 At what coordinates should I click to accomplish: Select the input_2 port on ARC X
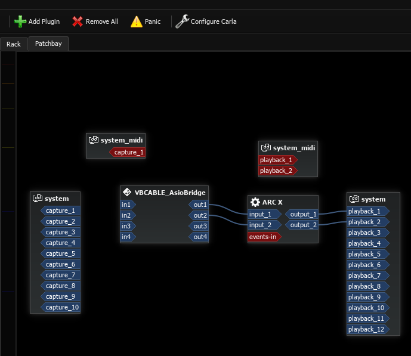[x=260, y=225]
